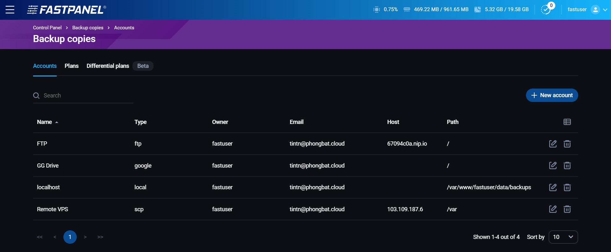Edit the localhost backup account

point(553,187)
